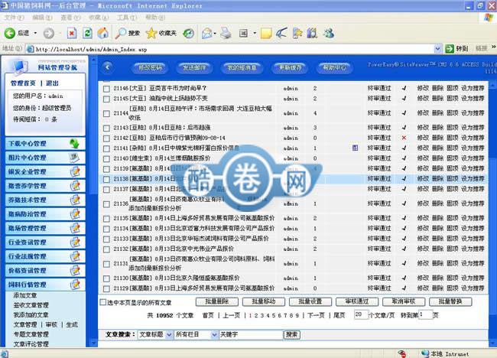Tick the checkbox for article 21132
This screenshot has width=497, height=358.
pos(106,249)
